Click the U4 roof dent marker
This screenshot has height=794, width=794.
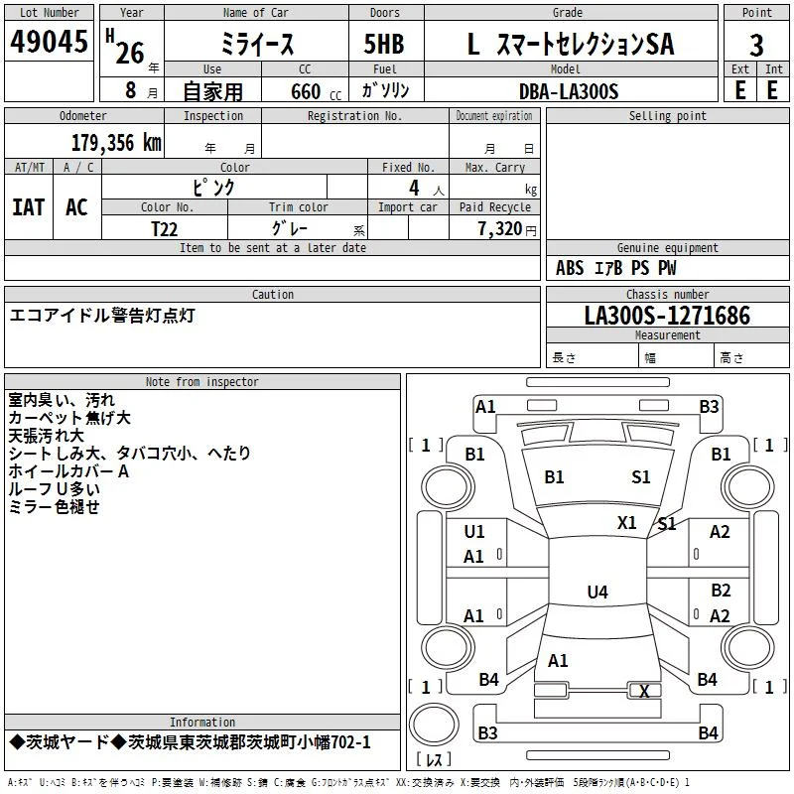point(596,593)
